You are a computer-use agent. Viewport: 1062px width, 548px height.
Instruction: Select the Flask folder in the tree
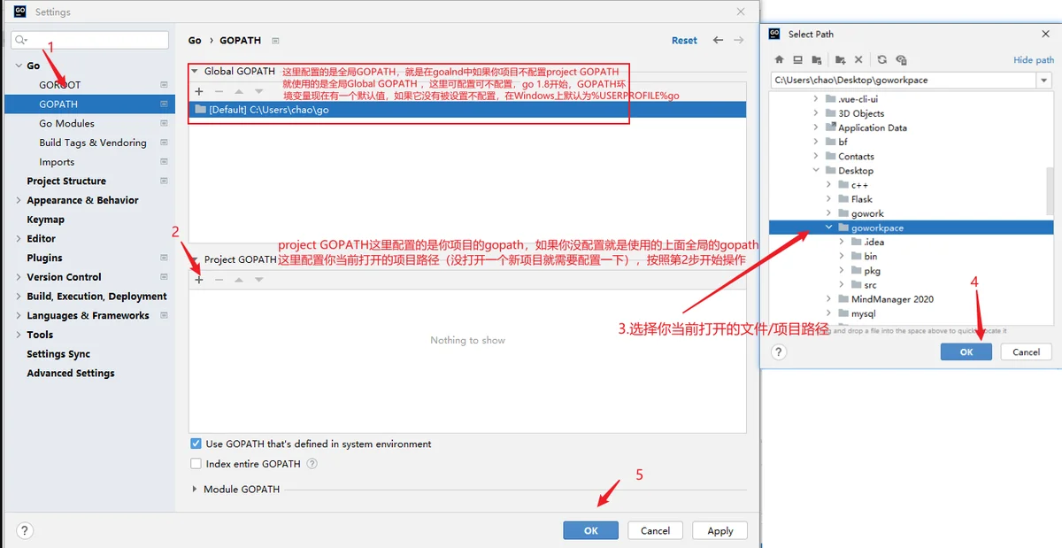[x=862, y=199]
